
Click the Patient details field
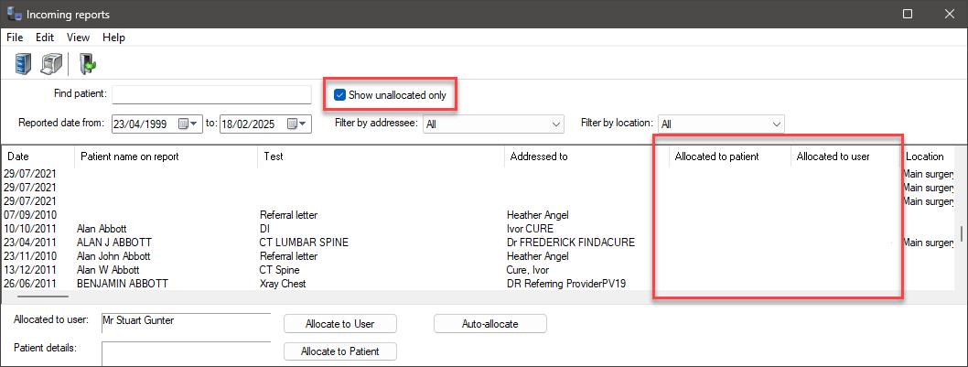click(x=186, y=353)
